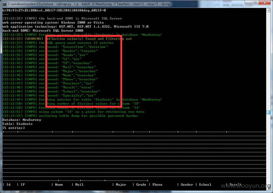Minimize the cmd.exe window
The width and height of the screenshot is (273, 193).
248,3
